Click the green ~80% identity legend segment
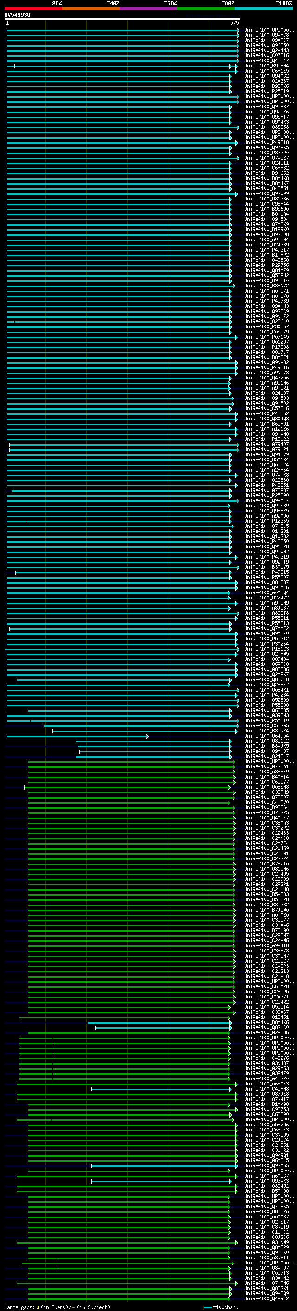The height and width of the screenshot is (1311, 297). tap(206, 8)
